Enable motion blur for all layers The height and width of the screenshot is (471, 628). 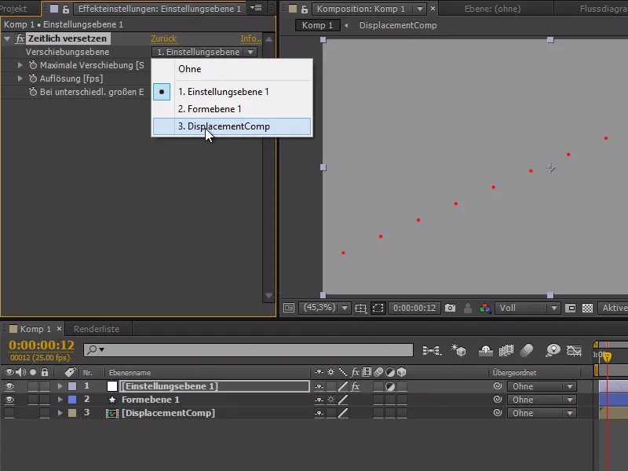527,350
